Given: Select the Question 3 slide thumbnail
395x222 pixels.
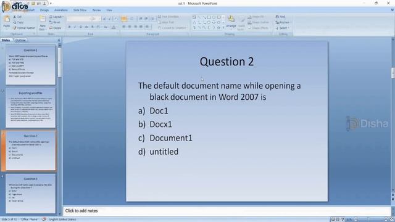Looking at the screenshot, I should pos(30,194).
